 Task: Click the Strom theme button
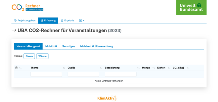pyautogui.click(x=29, y=56)
